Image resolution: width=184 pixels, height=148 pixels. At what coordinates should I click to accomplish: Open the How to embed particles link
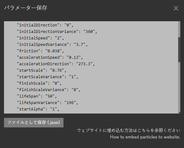click(145, 137)
